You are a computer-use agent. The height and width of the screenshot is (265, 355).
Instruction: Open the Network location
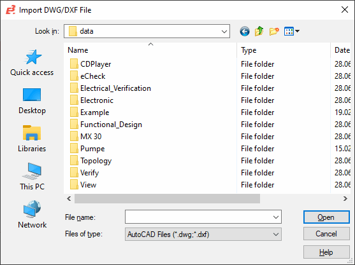tap(32, 215)
